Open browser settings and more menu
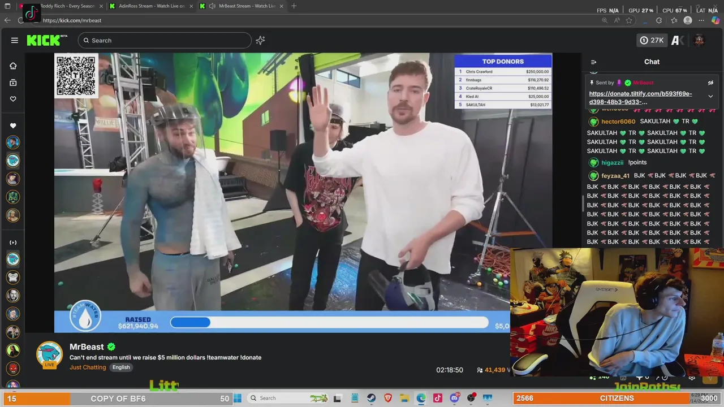This screenshot has height=407, width=724. (x=702, y=20)
